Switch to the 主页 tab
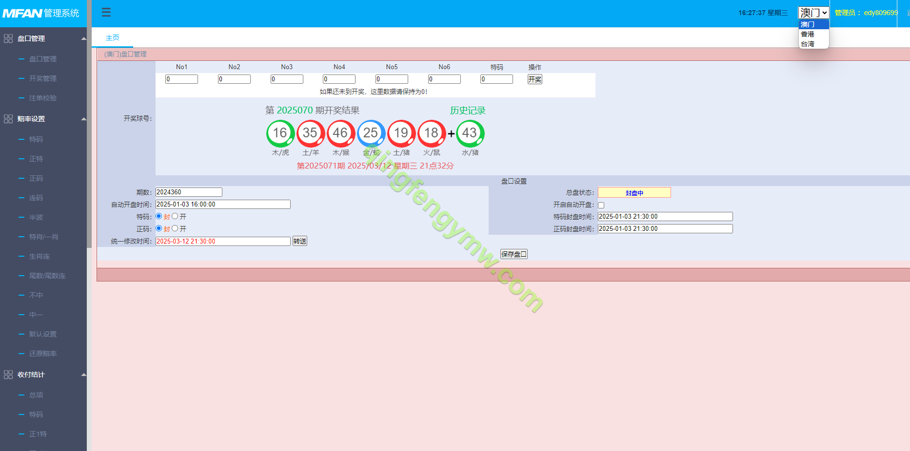The image size is (910, 451). [x=112, y=38]
